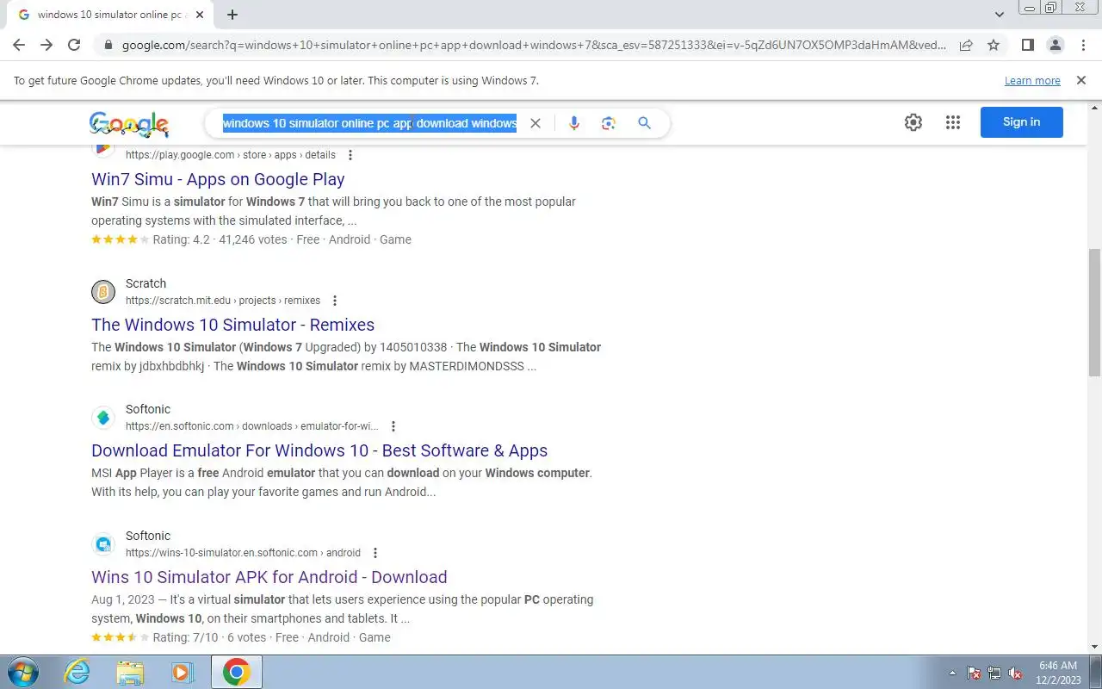Search by voice microphone icon
This screenshot has width=1102, height=689.
click(x=573, y=123)
